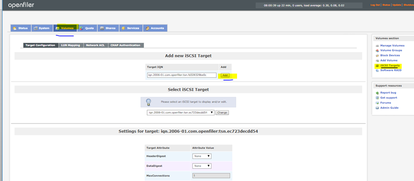The width and height of the screenshot is (414, 181).
Task: Click the Shutdown link in header
Action: [408, 5]
